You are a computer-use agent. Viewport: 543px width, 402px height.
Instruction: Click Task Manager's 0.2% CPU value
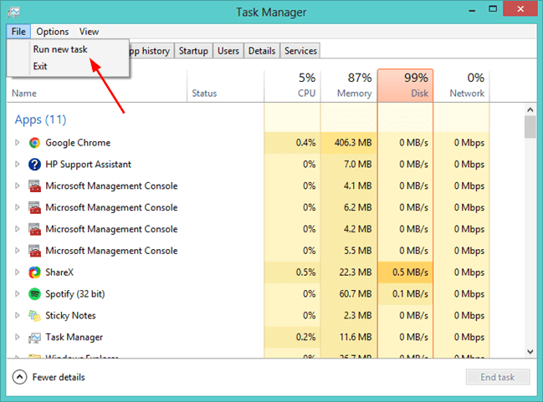click(x=305, y=337)
